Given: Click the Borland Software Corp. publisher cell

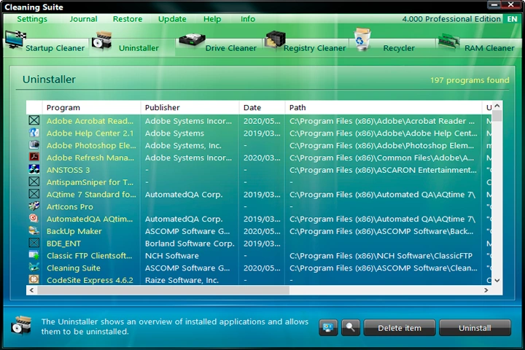Looking at the screenshot, I should tap(190, 244).
